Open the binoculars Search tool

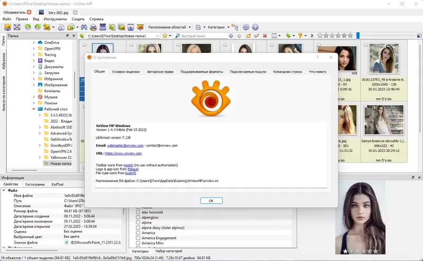(x=84, y=27)
